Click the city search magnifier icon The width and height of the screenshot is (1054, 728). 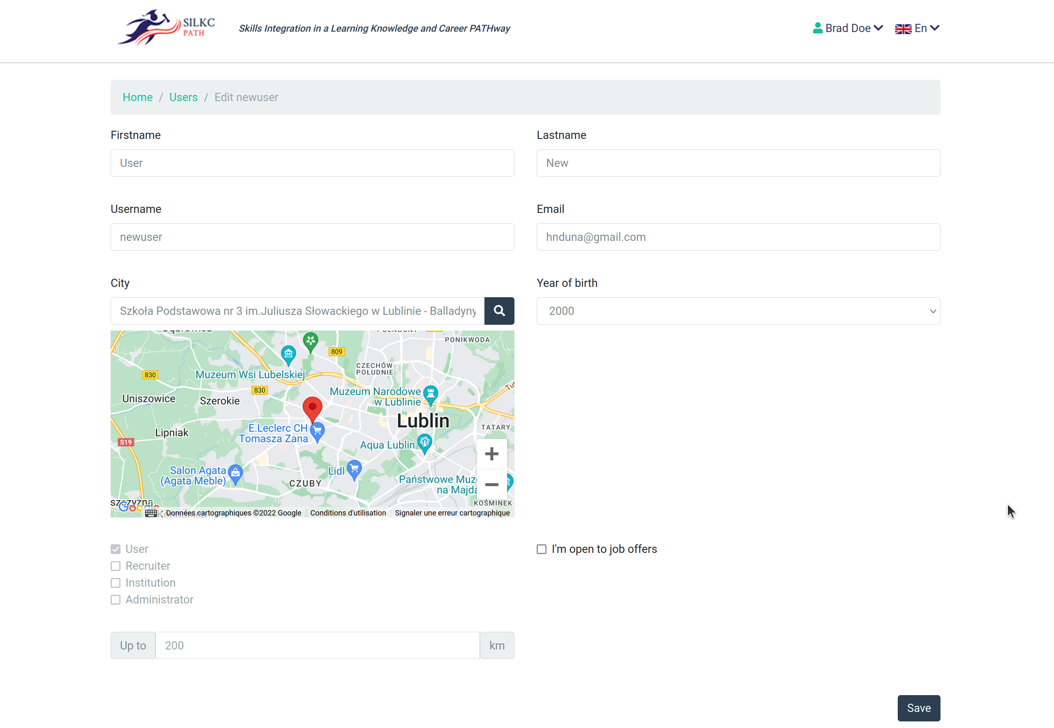pos(499,311)
